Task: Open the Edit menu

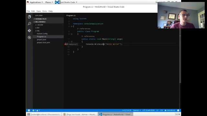Action: [33, 11]
